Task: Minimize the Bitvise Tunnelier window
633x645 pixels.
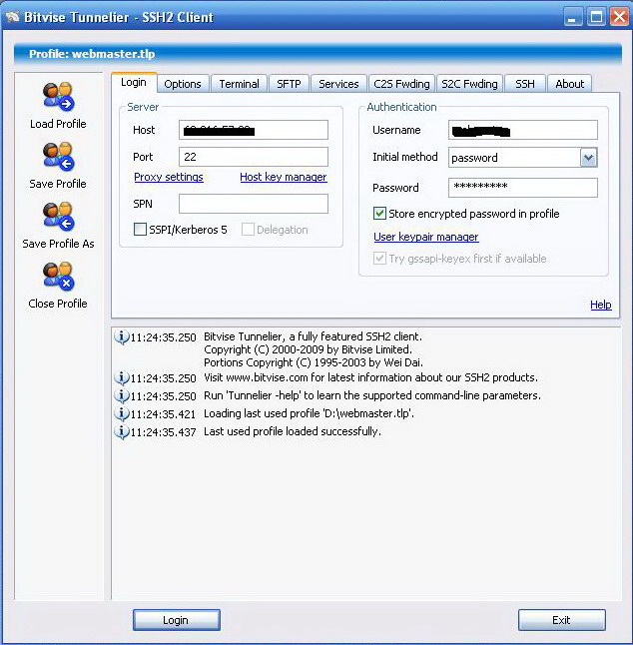Action: [x=572, y=17]
